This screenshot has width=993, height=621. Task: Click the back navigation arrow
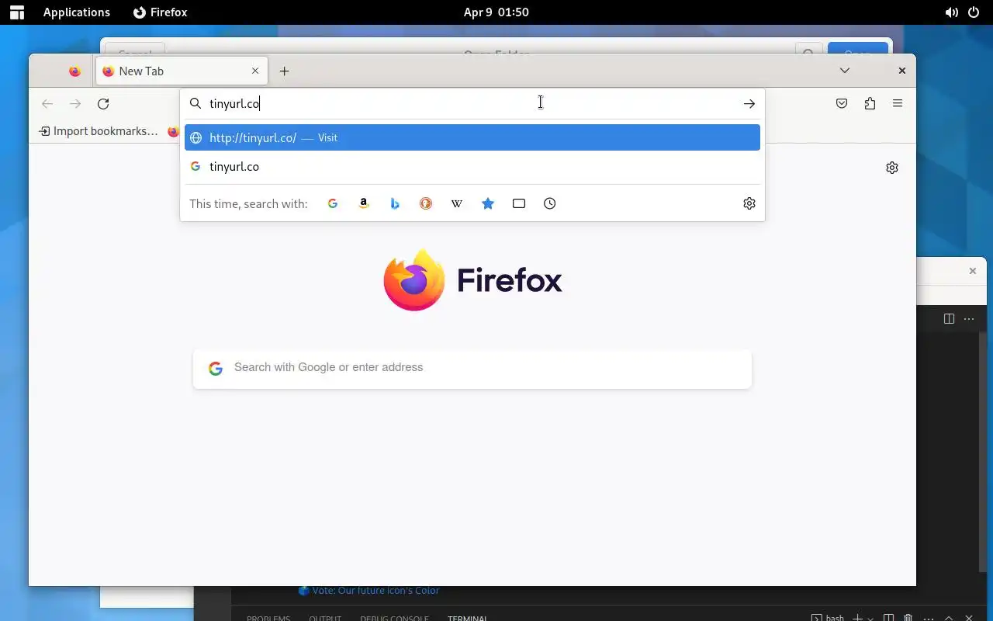click(x=47, y=103)
